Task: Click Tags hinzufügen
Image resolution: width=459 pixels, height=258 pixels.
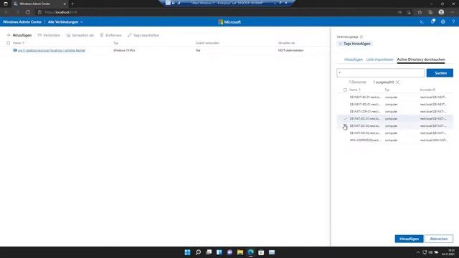Action: 355,44
